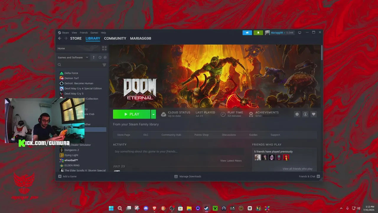Screen dimensions: 378x213
Task: Click the green PLAY button
Action: [132, 114]
